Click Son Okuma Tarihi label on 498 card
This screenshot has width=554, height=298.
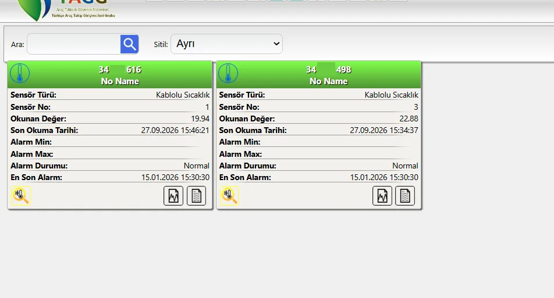pos(253,131)
